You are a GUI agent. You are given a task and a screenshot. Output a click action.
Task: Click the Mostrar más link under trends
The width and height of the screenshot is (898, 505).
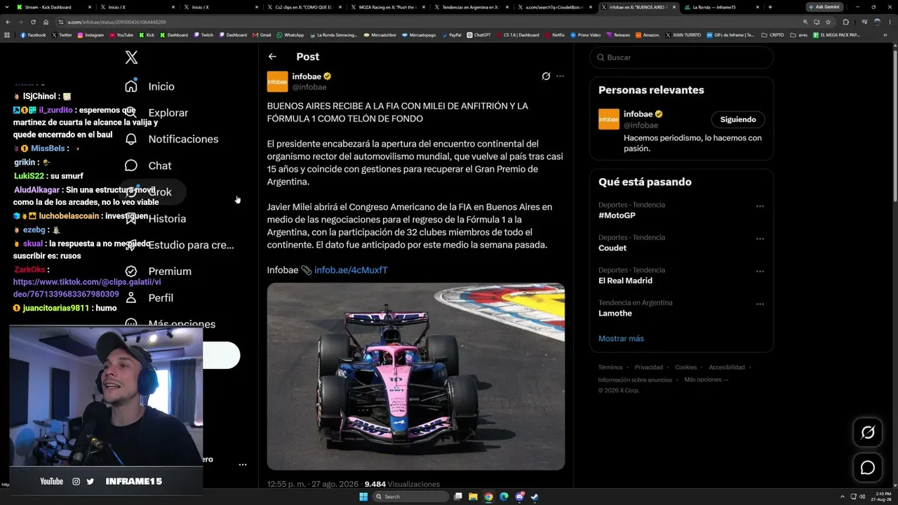[621, 339]
